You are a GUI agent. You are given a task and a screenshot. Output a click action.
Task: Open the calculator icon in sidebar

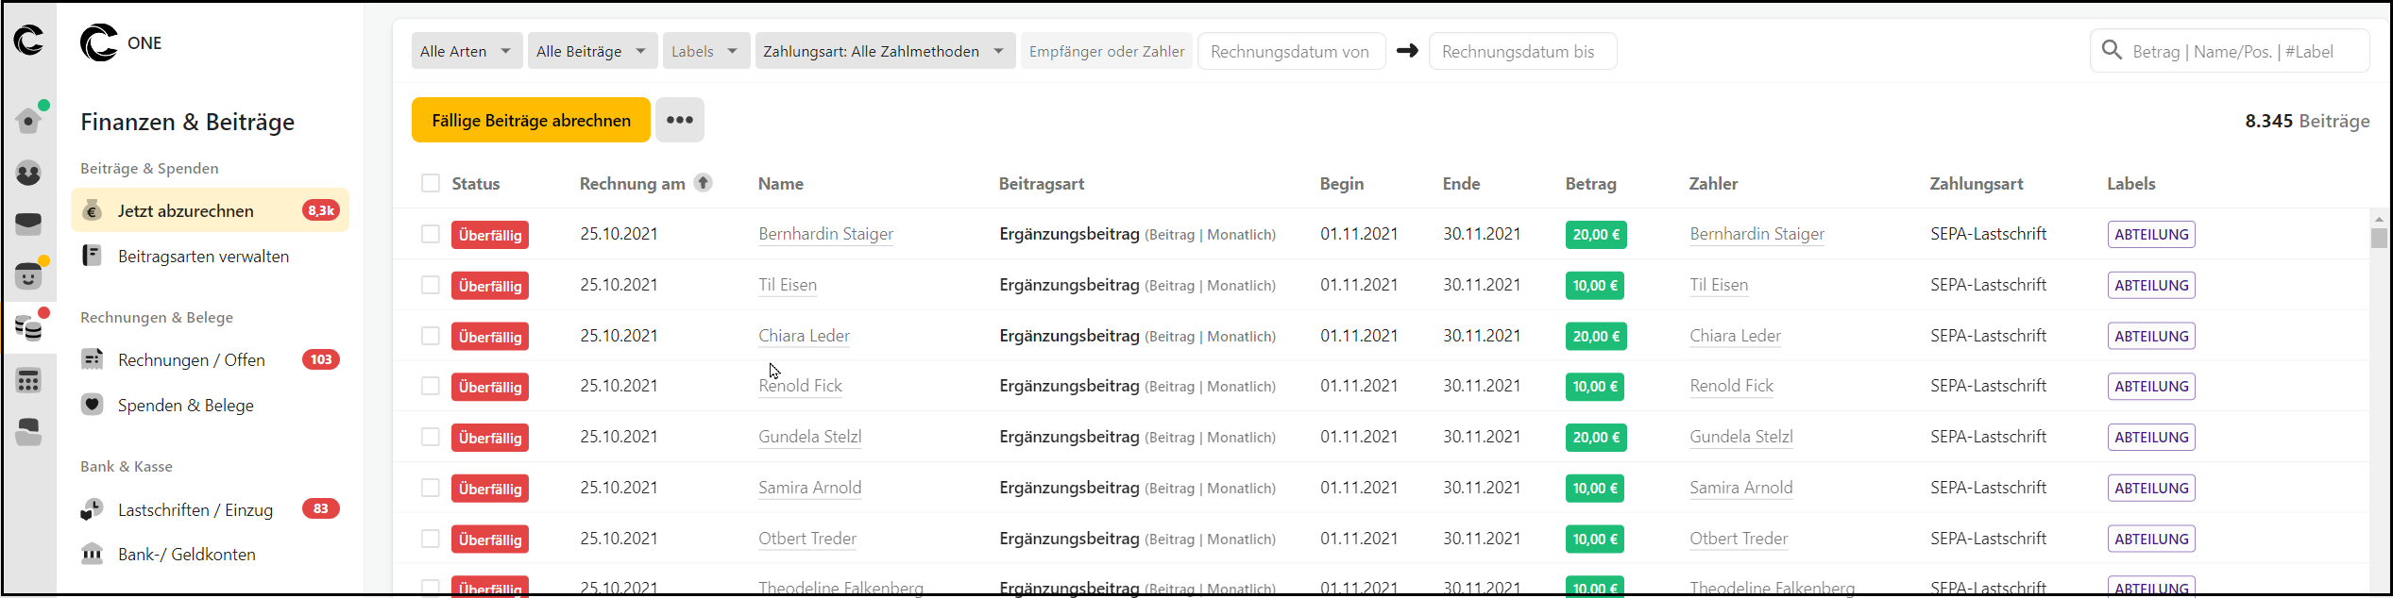pyautogui.click(x=28, y=381)
